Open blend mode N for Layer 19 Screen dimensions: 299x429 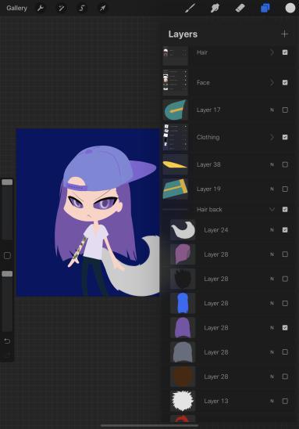(x=272, y=189)
